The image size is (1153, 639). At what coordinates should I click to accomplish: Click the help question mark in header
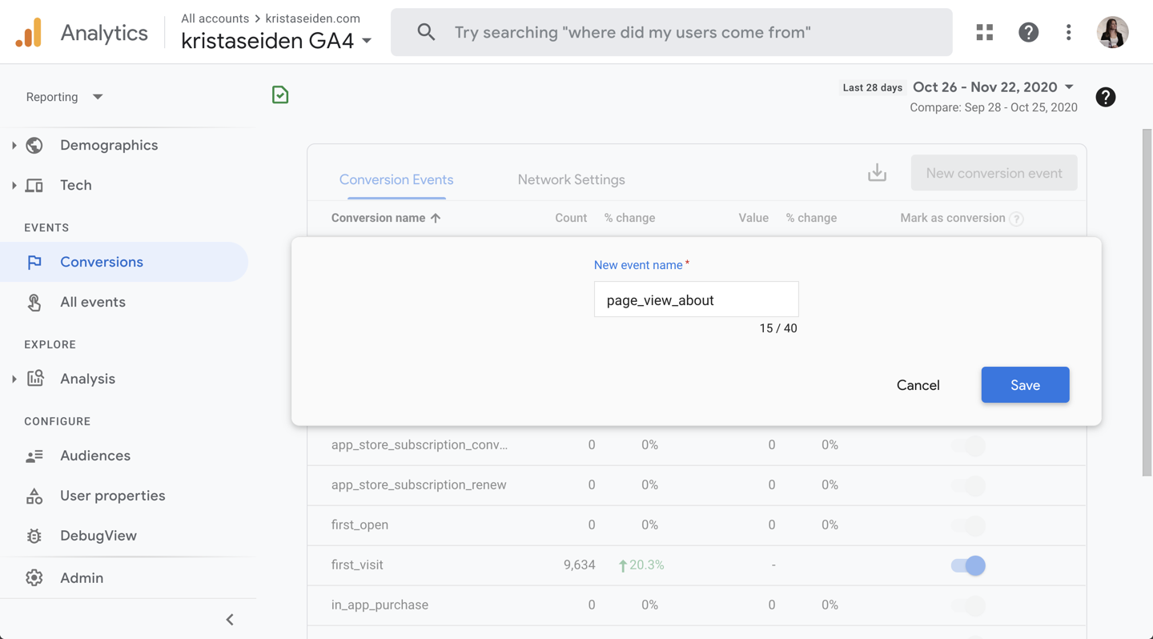[x=1028, y=32]
